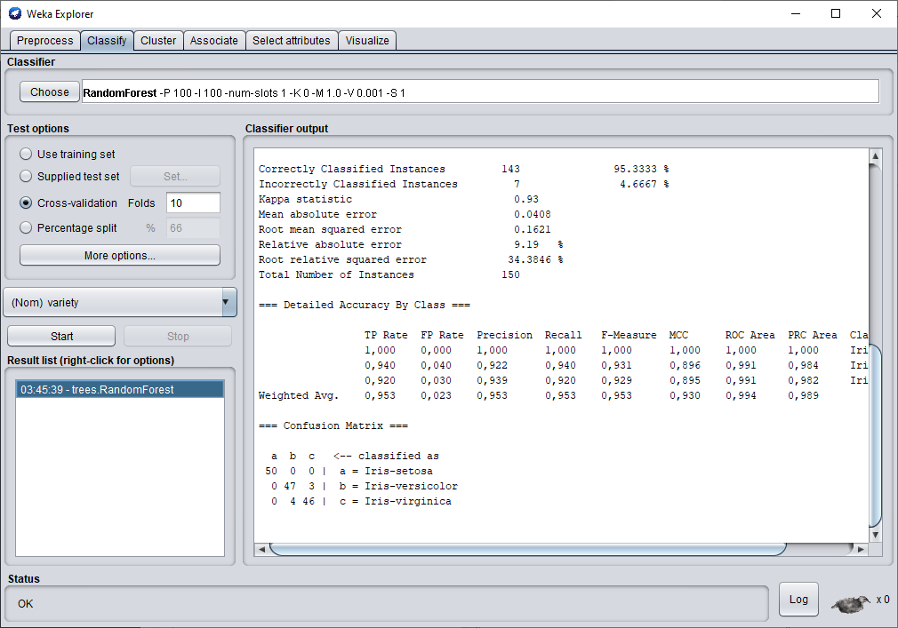Screen dimensions: 898x628
Task: Click the Weka bird status icon
Action: (x=851, y=603)
